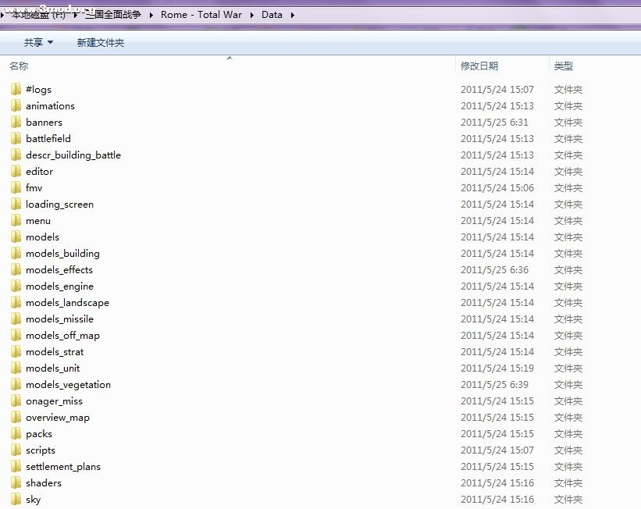Open the battlefield folder
This screenshot has width=641, height=509.
point(47,138)
